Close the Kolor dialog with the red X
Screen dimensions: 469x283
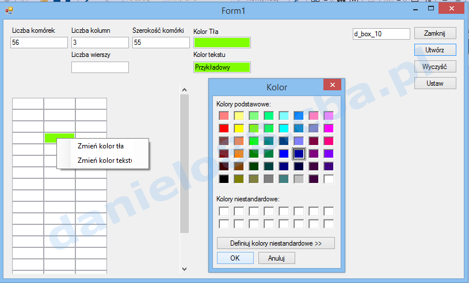click(x=332, y=85)
